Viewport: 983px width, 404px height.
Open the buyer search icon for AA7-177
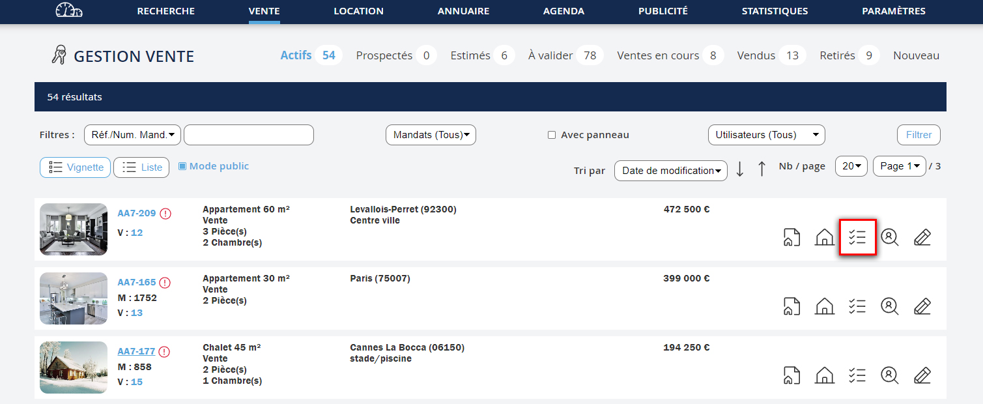pos(889,375)
